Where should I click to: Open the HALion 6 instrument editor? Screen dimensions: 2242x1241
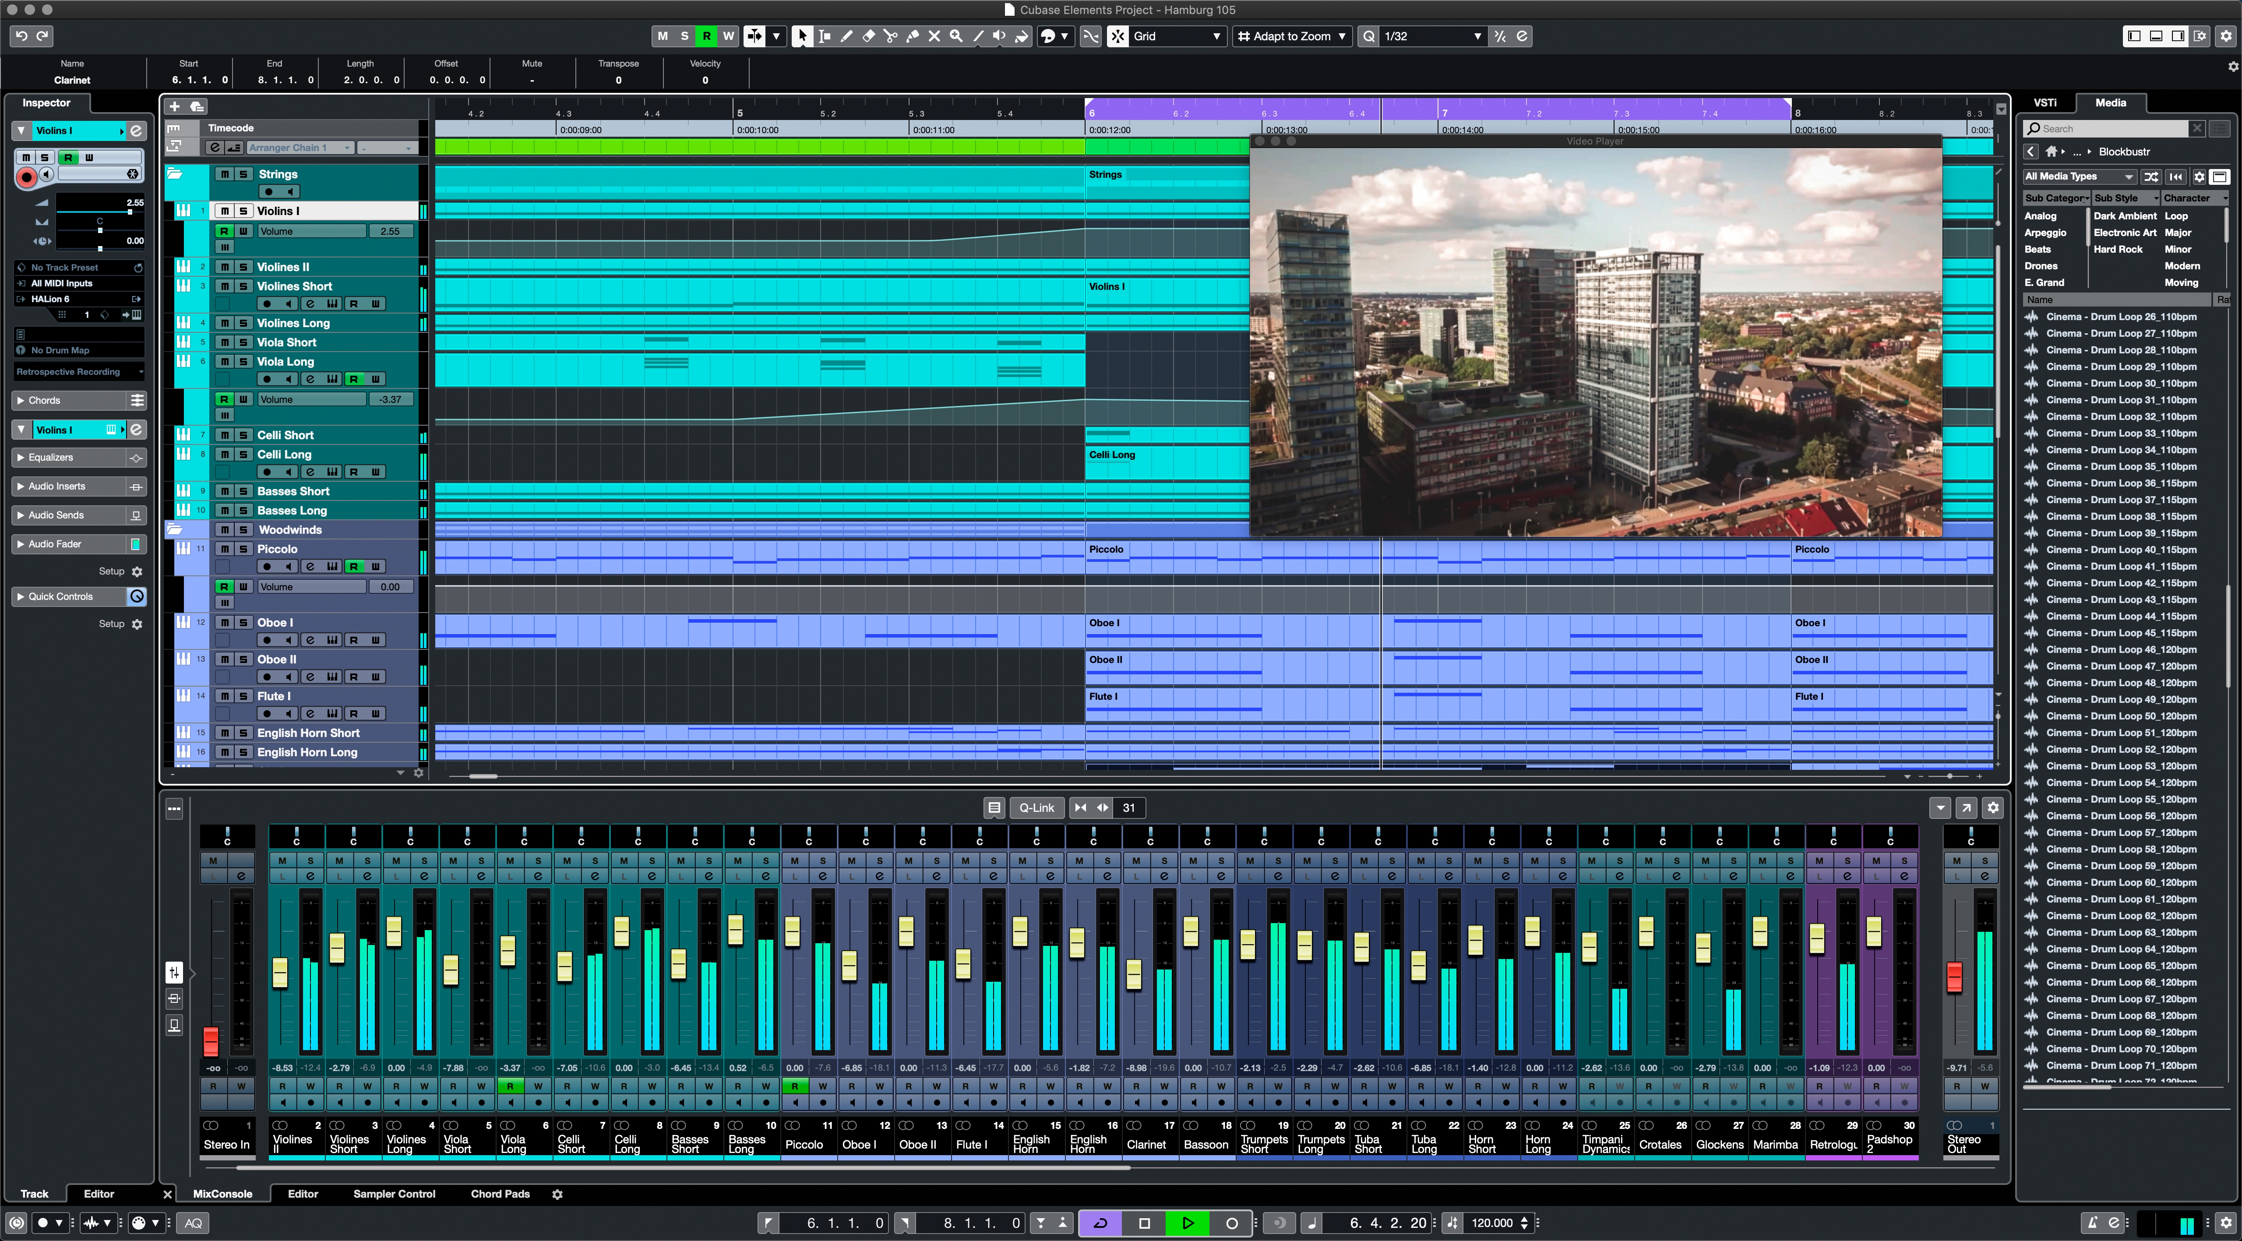pyautogui.click(x=136, y=299)
